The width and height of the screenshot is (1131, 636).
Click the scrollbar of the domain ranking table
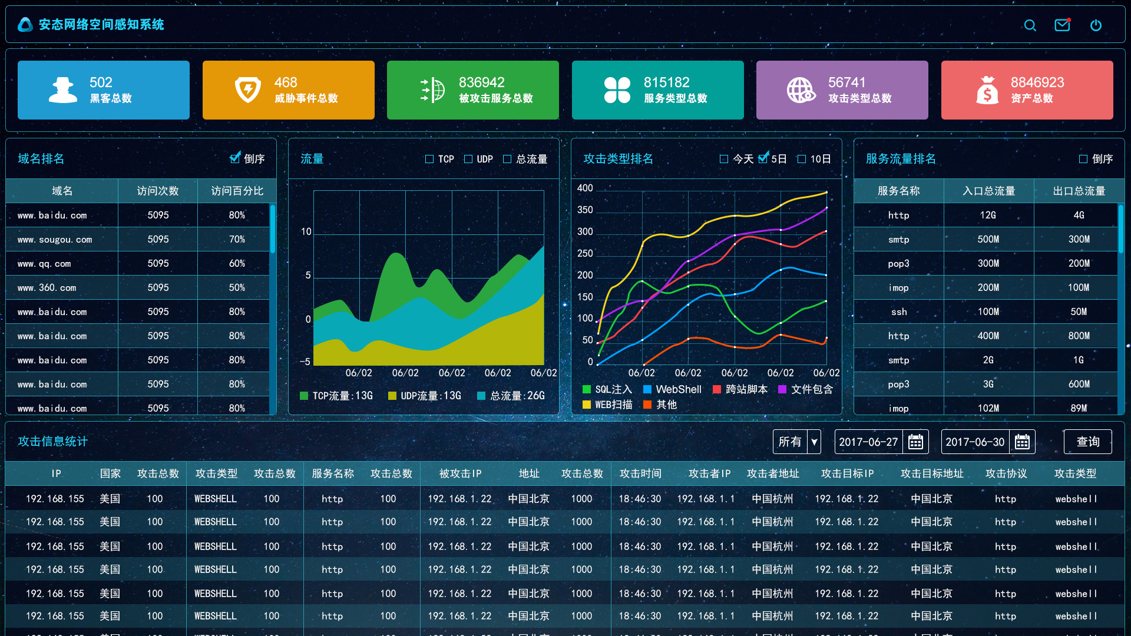tap(273, 229)
